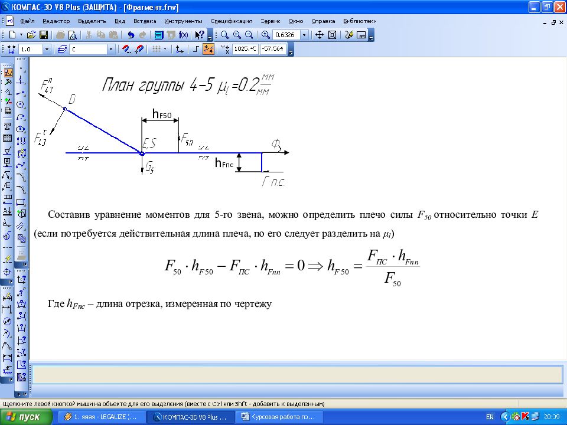Viewport: 567px width, 425px height.
Task: Open an existing file with folder icon
Action: 32,35
